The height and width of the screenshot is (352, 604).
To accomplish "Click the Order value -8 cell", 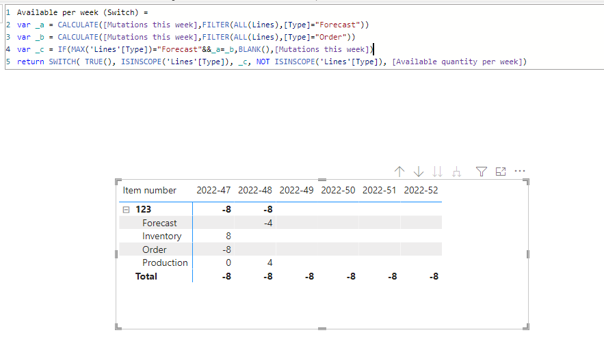I will 226,249.
